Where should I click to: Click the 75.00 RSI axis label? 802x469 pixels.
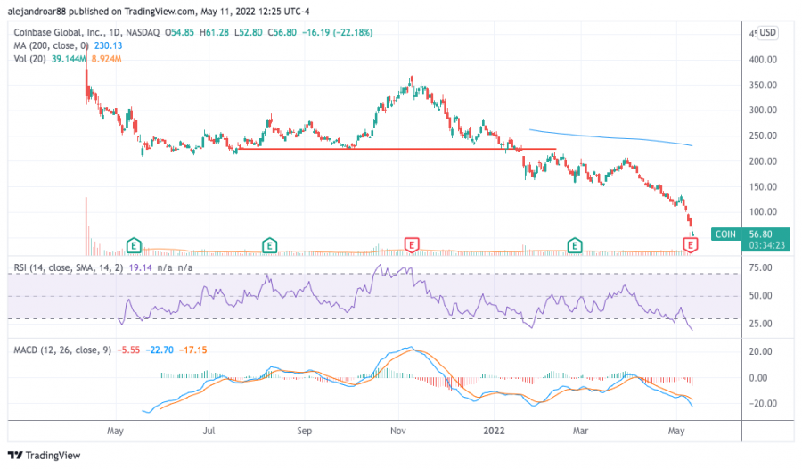(761, 267)
